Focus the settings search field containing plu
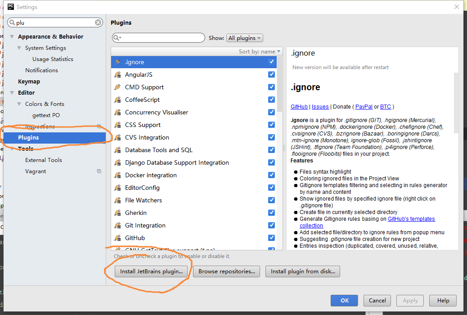467x315 pixels. pos(55,22)
